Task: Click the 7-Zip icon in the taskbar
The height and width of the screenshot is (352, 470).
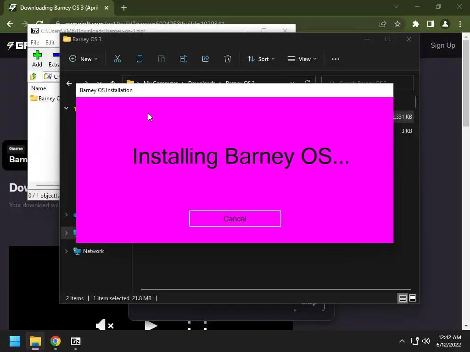Action: [76, 341]
